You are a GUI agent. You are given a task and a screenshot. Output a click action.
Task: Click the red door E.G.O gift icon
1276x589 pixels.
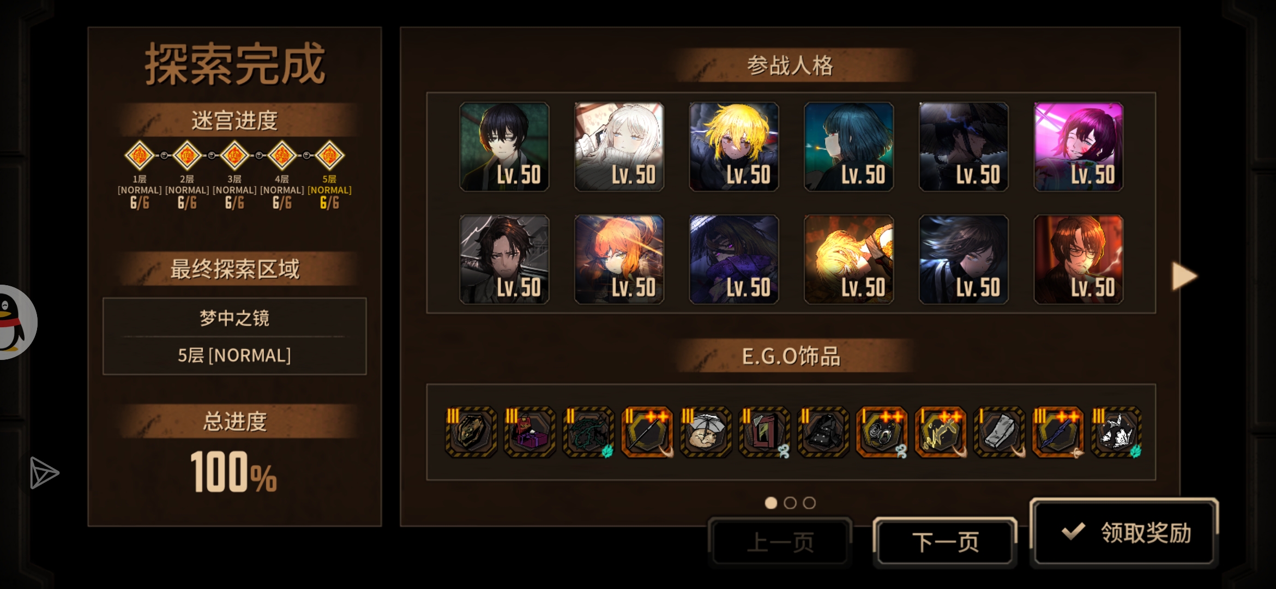pos(765,432)
